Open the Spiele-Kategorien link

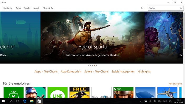(123, 72)
